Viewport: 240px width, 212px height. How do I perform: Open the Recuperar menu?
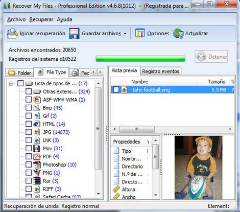pyautogui.click(x=41, y=19)
